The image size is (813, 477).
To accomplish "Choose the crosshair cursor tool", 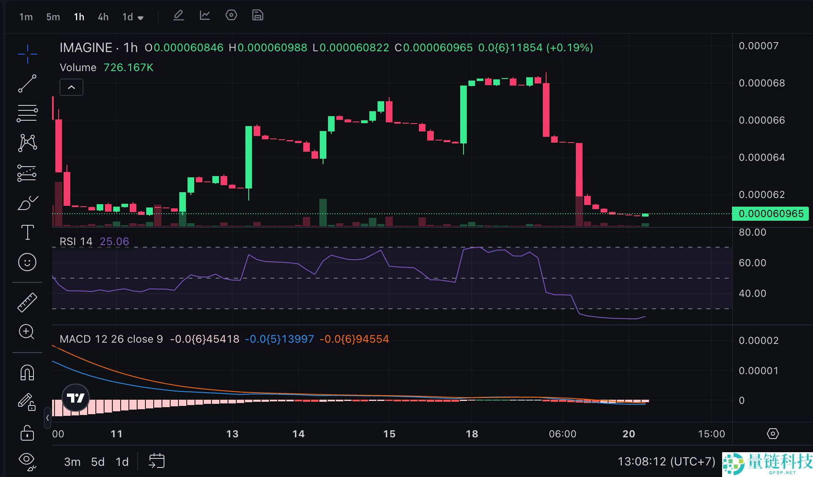I will tap(27, 54).
